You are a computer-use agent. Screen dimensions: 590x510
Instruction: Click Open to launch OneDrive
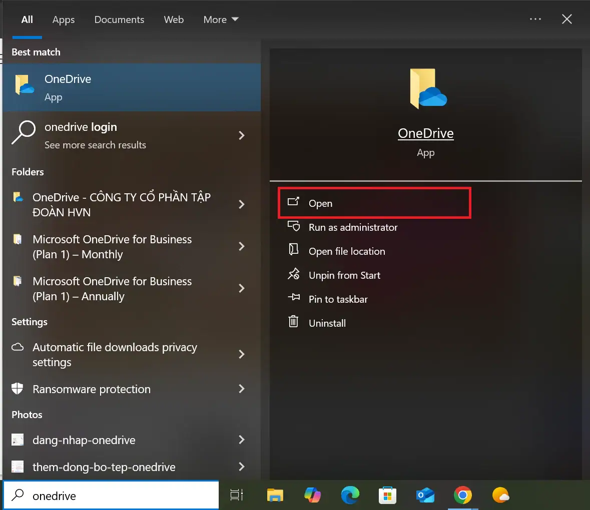pyautogui.click(x=320, y=203)
